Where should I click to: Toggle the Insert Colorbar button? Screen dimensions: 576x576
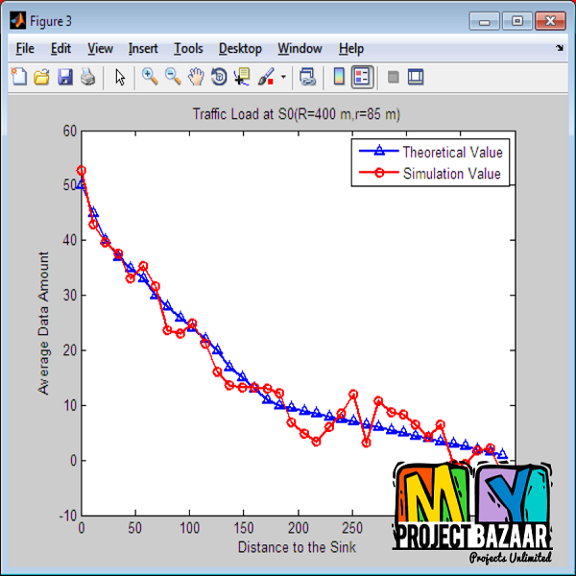point(338,77)
